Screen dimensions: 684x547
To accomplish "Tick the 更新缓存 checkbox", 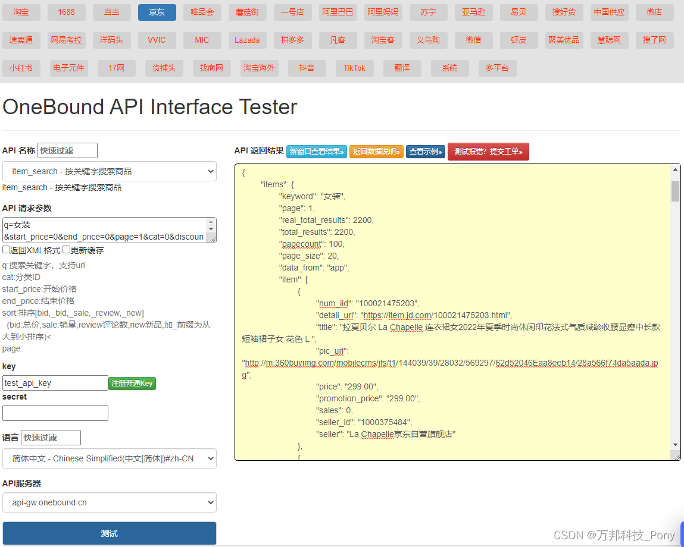I will point(66,250).
